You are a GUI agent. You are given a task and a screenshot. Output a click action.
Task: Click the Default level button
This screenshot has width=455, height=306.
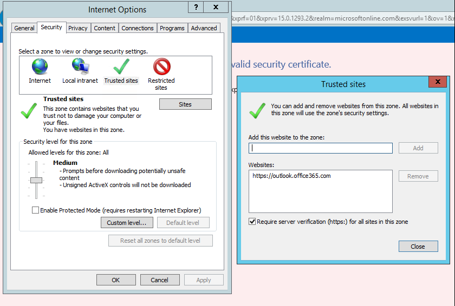click(183, 223)
